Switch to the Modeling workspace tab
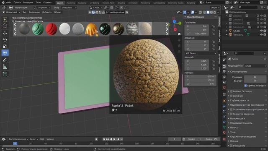 click(x=71, y=3)
